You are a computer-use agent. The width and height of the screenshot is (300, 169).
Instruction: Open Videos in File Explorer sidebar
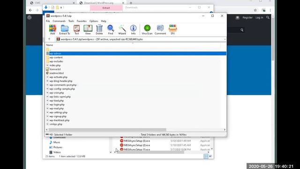[57, 152]
